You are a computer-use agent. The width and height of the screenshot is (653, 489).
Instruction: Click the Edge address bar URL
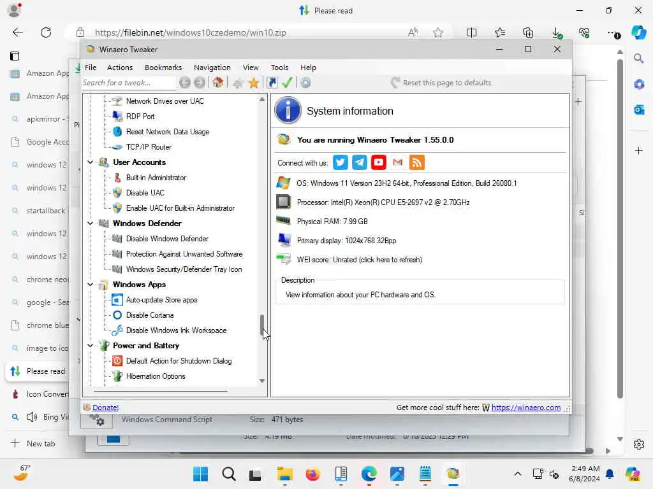tap(190, 32)
